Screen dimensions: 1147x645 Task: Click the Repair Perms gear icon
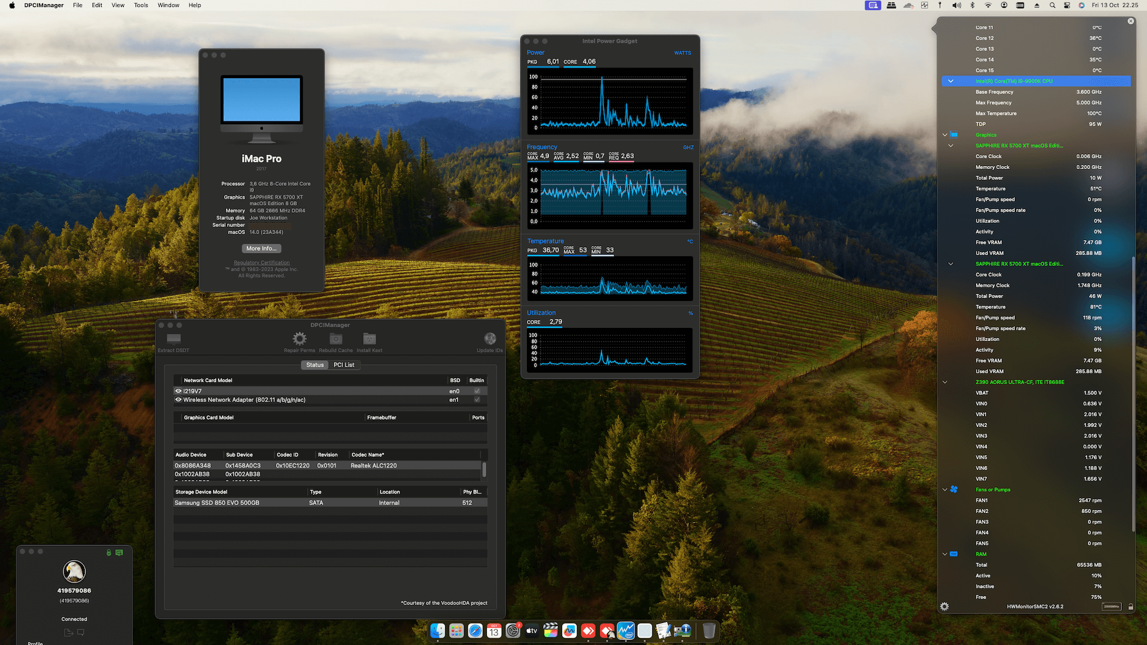tap(299, 339)
